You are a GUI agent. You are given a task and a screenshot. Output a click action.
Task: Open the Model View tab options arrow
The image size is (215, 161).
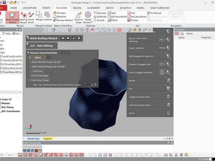tap(172, 139)
